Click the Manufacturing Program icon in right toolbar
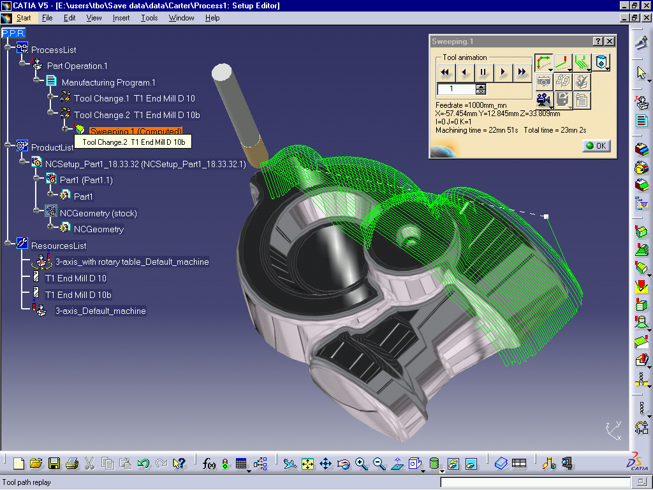This screenshot has width=653, height=490. coord(642,121)
